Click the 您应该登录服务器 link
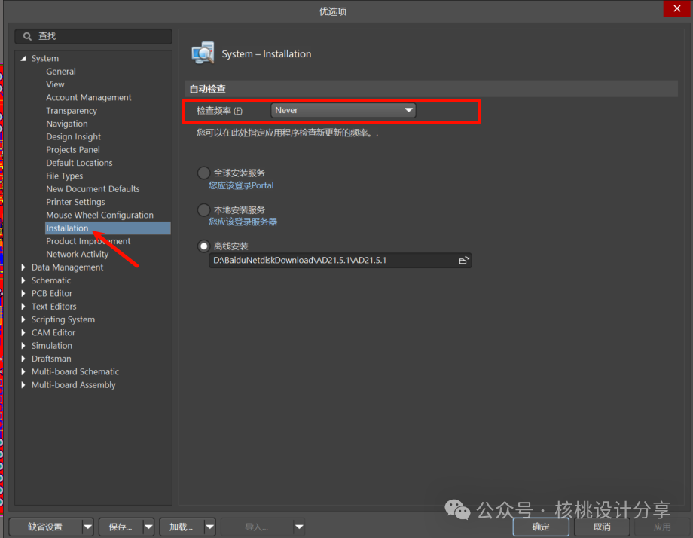 (243, 222)
